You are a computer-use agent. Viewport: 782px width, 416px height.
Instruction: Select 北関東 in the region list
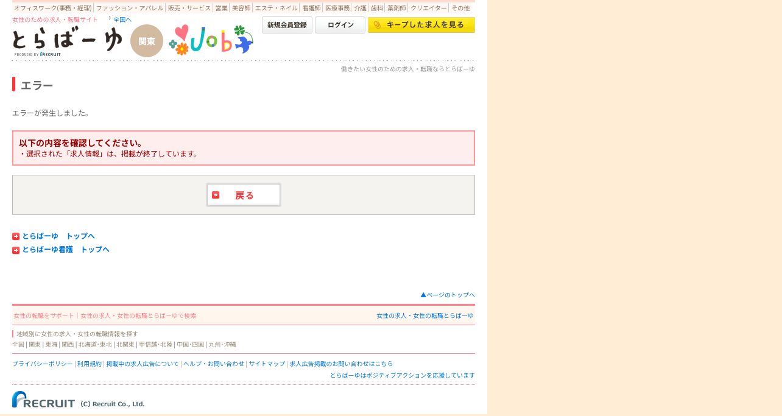[x=125, y=345]
